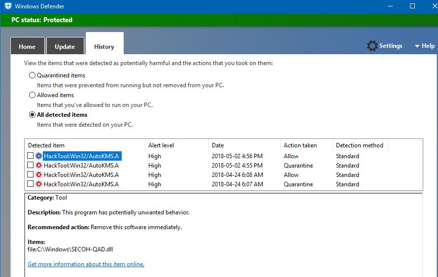Click threat icon of the 4:56 PM entry
Screen dimensions: 438x277
39,156
